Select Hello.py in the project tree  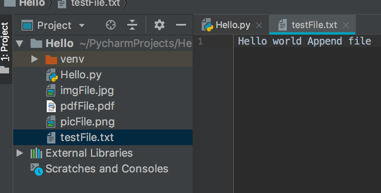[x=103, y=75]
